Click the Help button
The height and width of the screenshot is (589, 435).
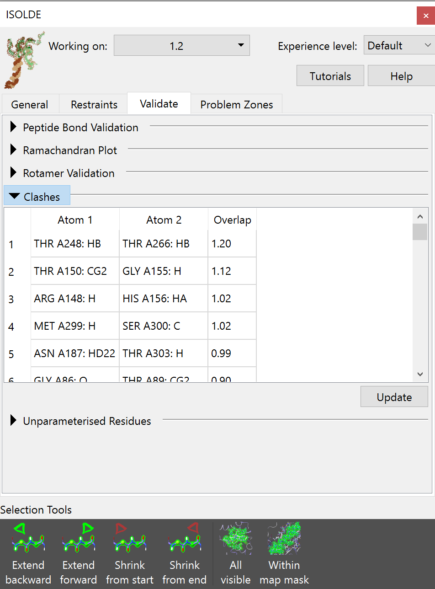coord(402,75)
